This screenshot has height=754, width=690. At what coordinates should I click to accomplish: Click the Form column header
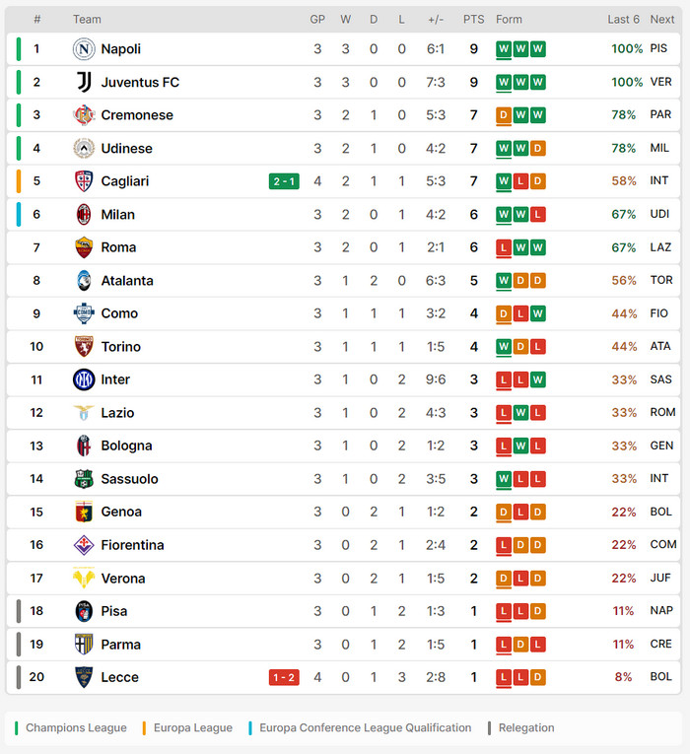(x=509, y=20)
